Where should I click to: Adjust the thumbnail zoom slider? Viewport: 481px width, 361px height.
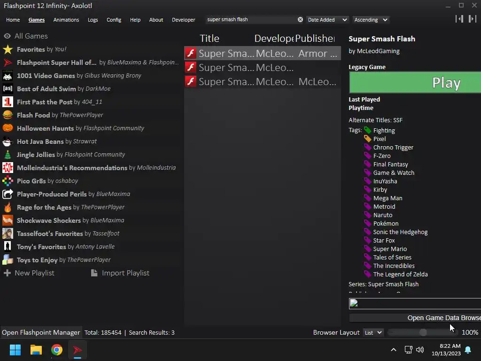423,332
